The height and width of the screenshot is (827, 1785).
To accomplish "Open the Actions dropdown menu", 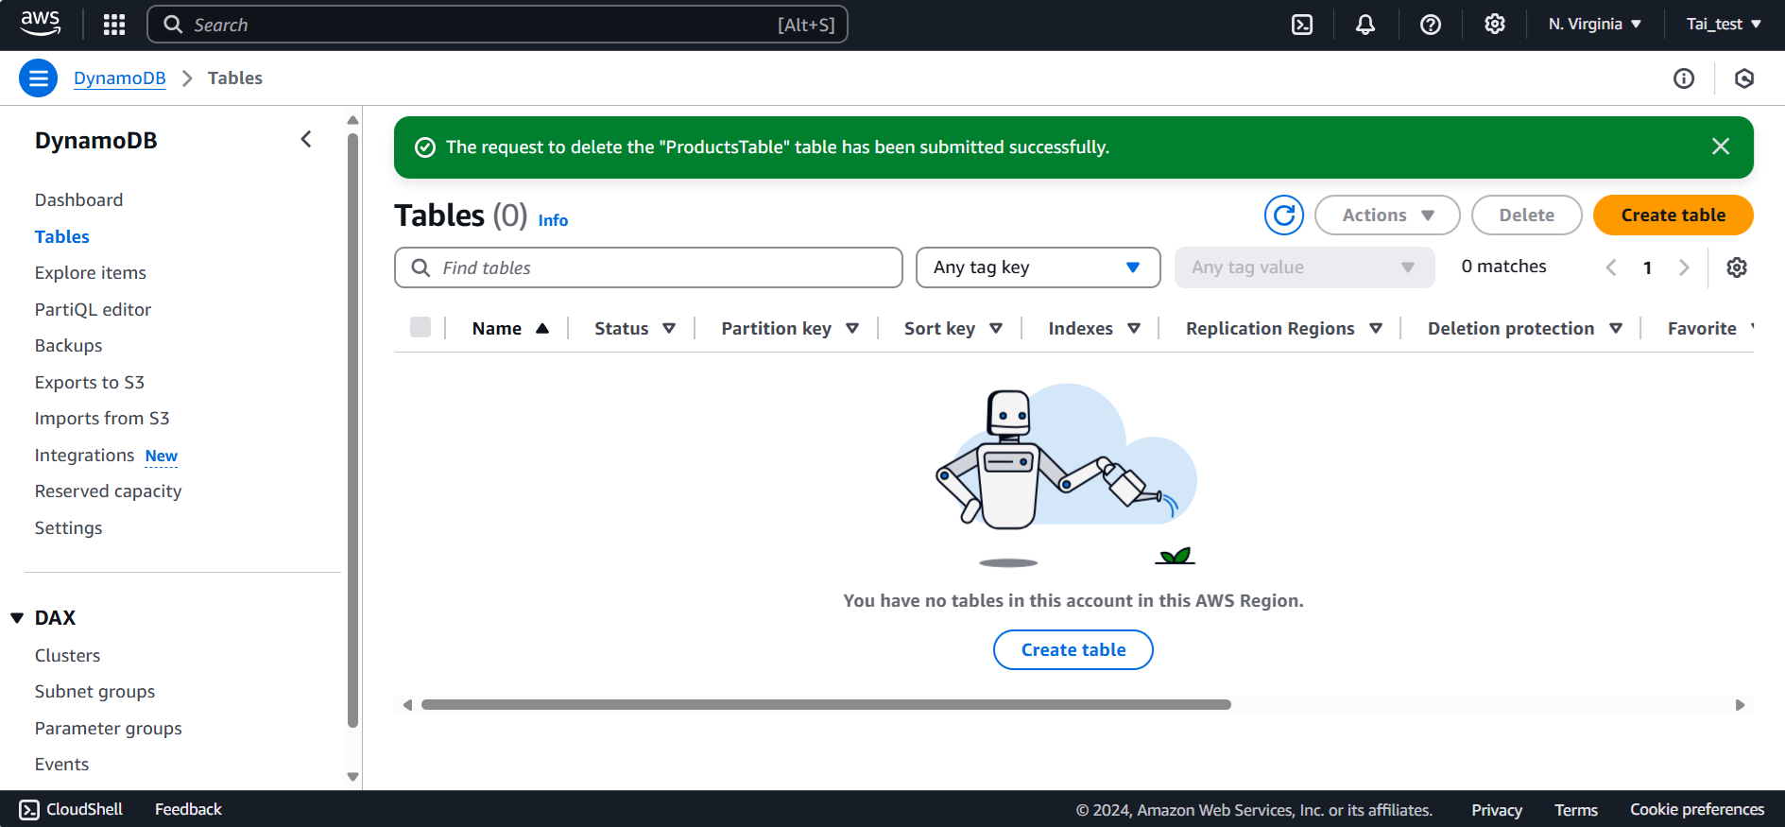I will coord(1387,215).
